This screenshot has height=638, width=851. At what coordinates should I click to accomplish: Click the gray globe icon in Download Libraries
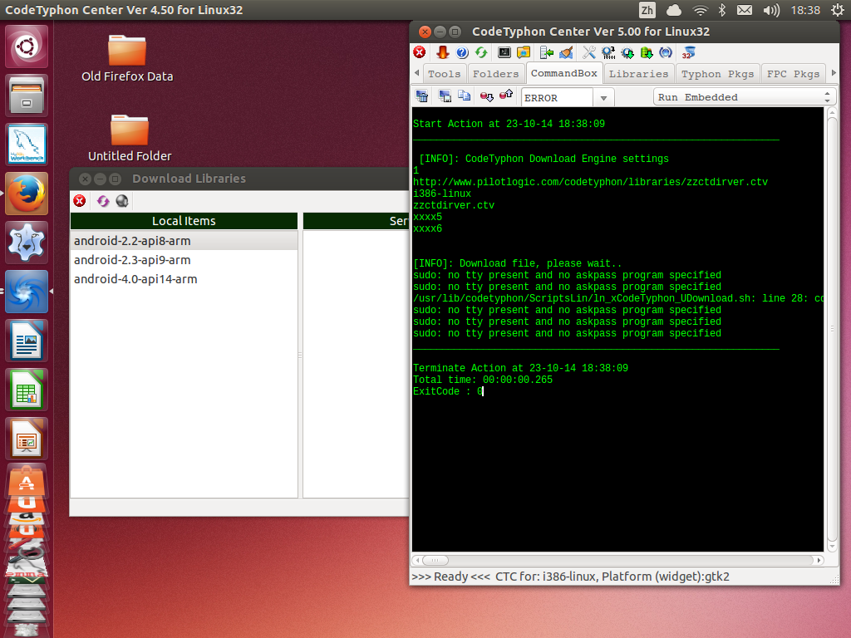point(122,201)
